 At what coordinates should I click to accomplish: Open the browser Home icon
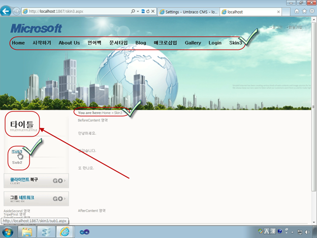(x=297, y=11)
